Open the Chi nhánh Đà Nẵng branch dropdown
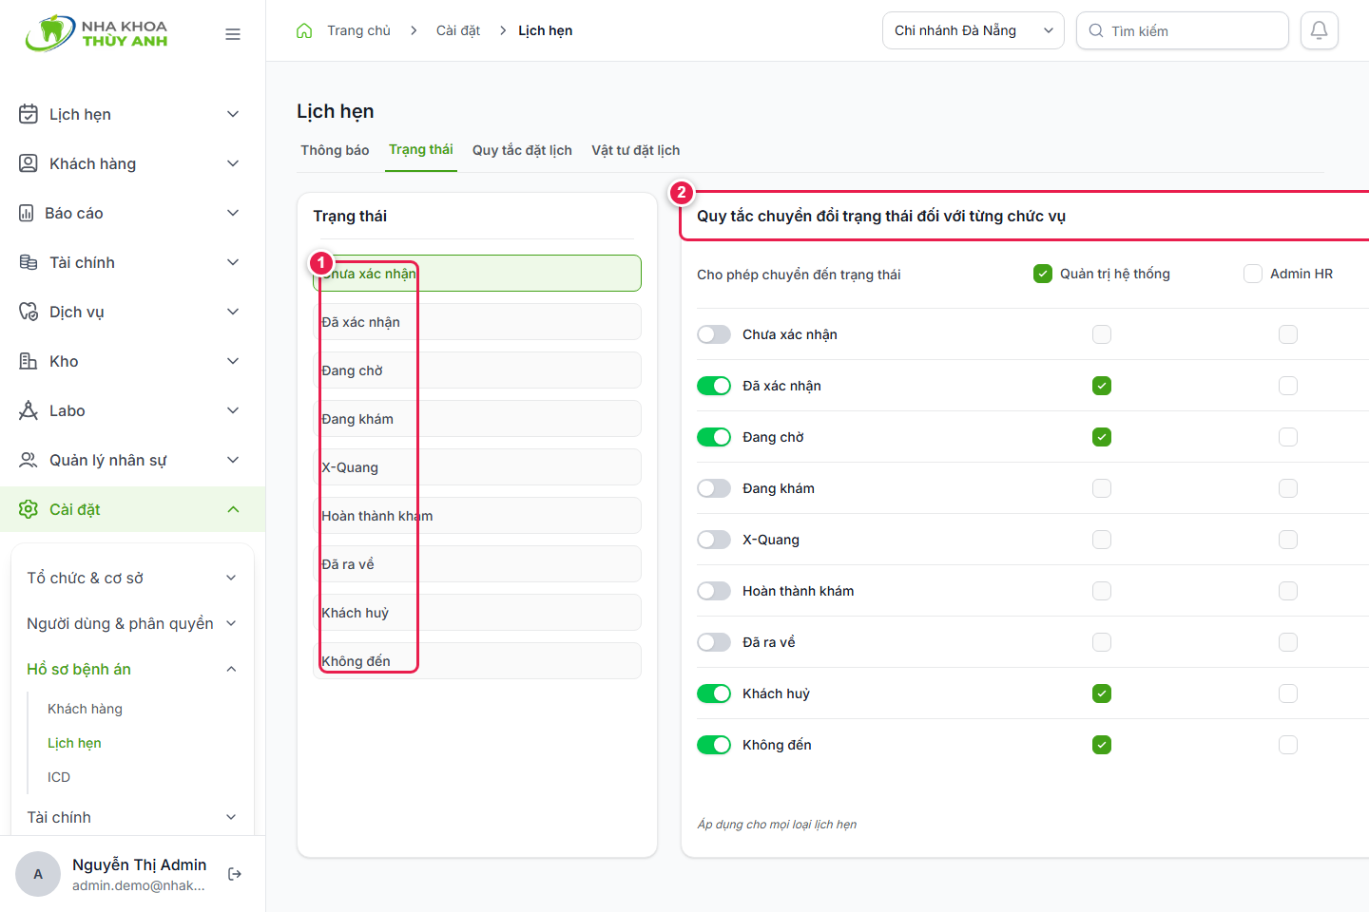 pos(974,30)
